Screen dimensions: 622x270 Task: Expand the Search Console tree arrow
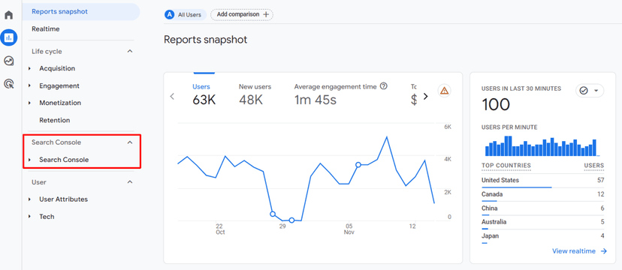pos(30,160)
